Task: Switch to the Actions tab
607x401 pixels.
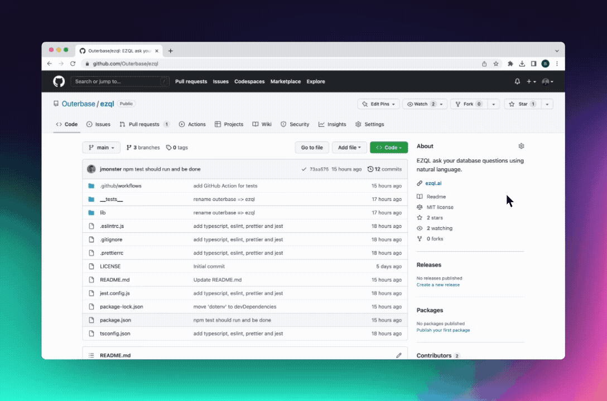Action: [192, 124]
